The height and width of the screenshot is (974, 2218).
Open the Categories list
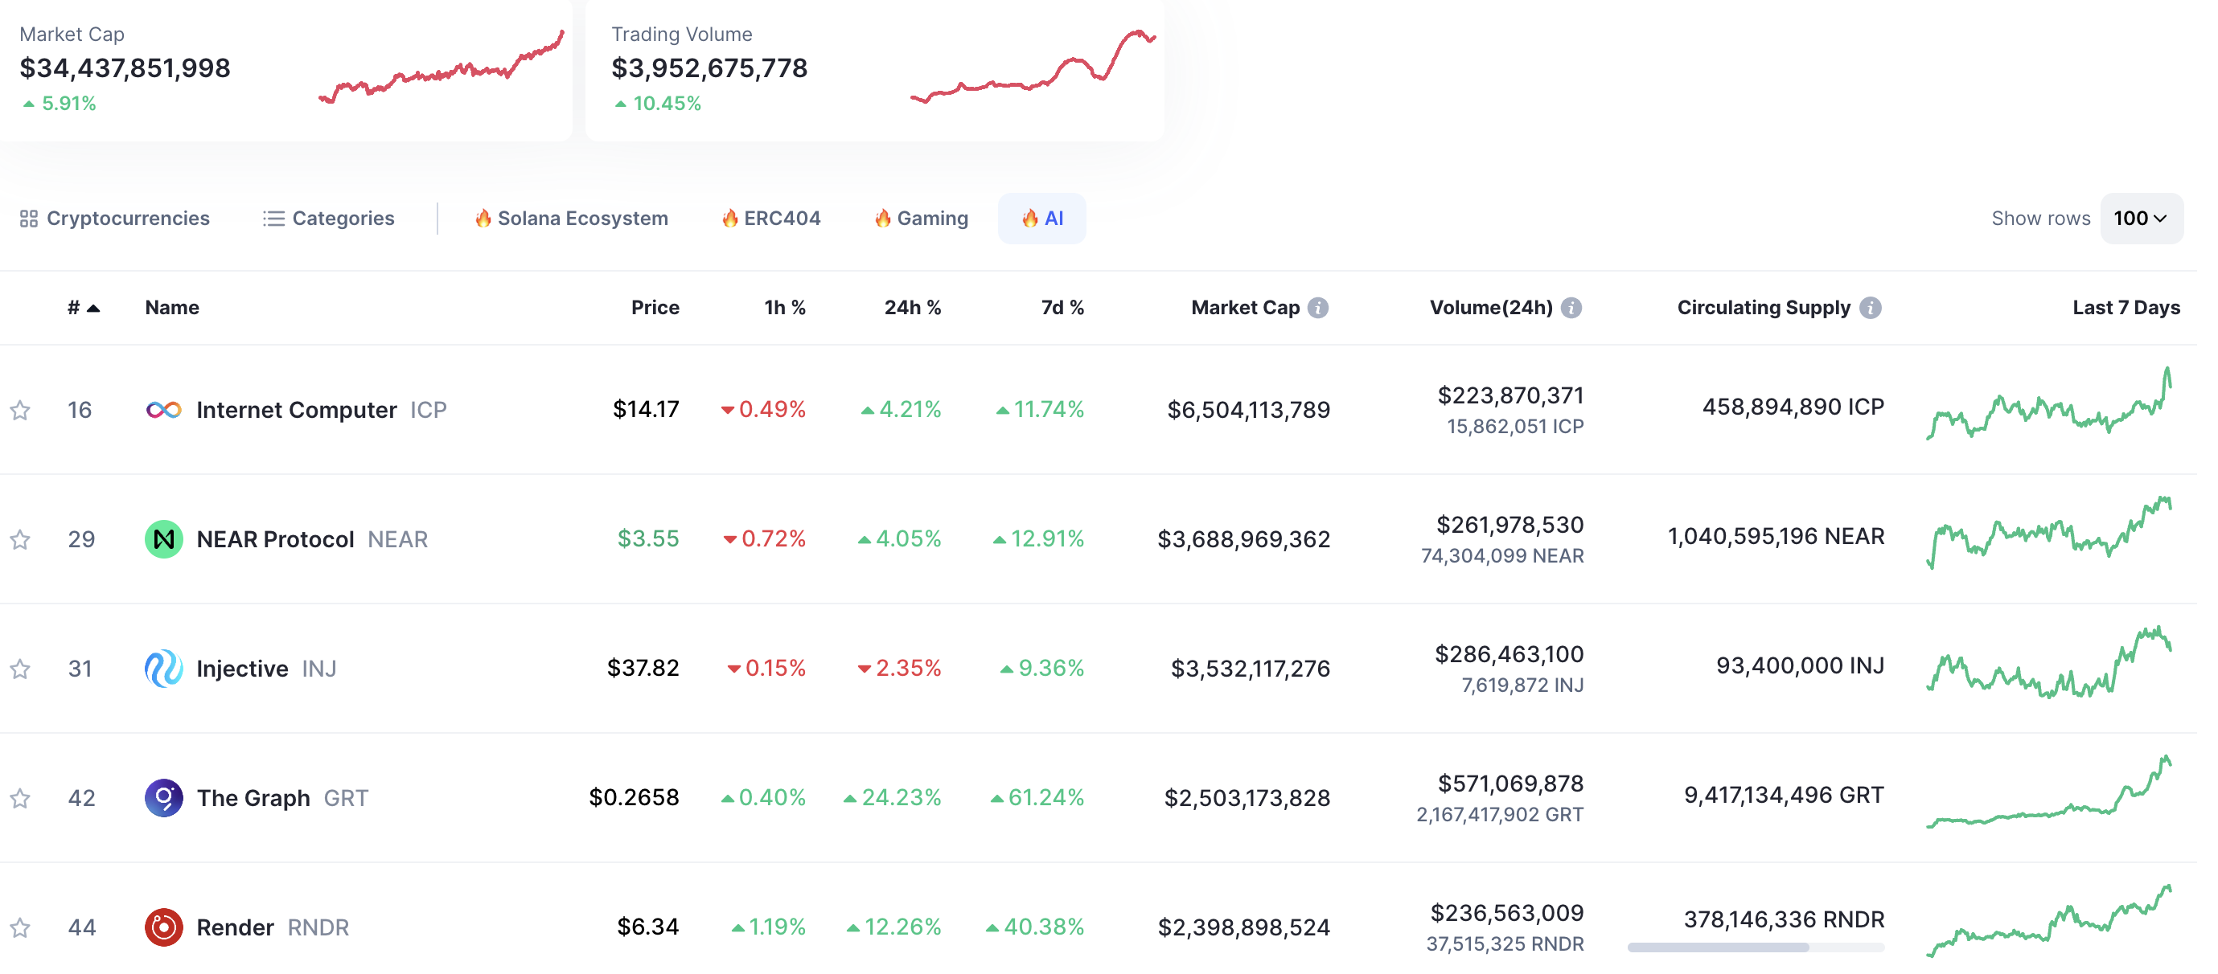pyautogui.click(x=331, y=220)
